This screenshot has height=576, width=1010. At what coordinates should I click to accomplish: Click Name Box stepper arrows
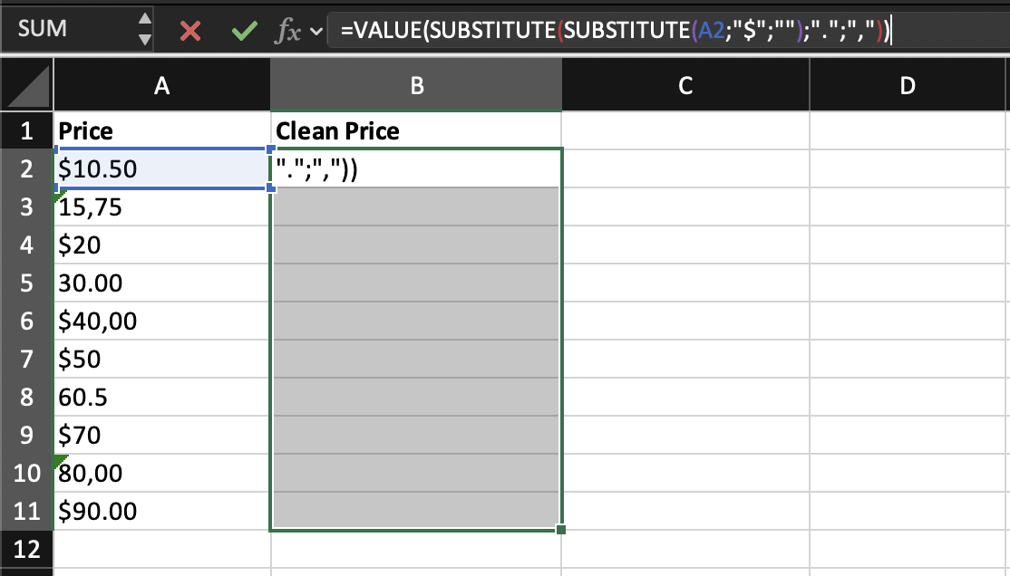point(144,29)
